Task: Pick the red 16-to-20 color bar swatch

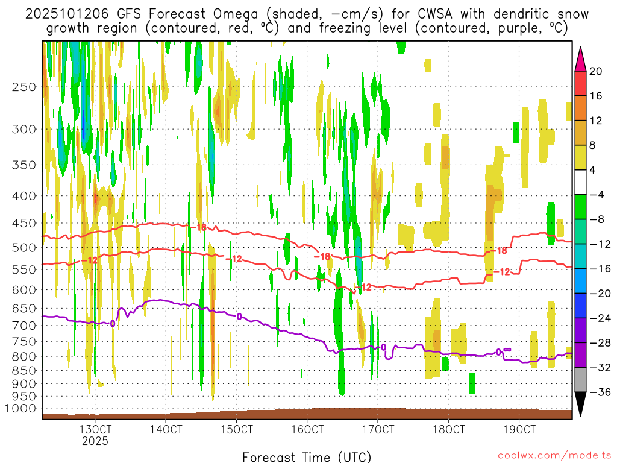Action: pos(580,83)
